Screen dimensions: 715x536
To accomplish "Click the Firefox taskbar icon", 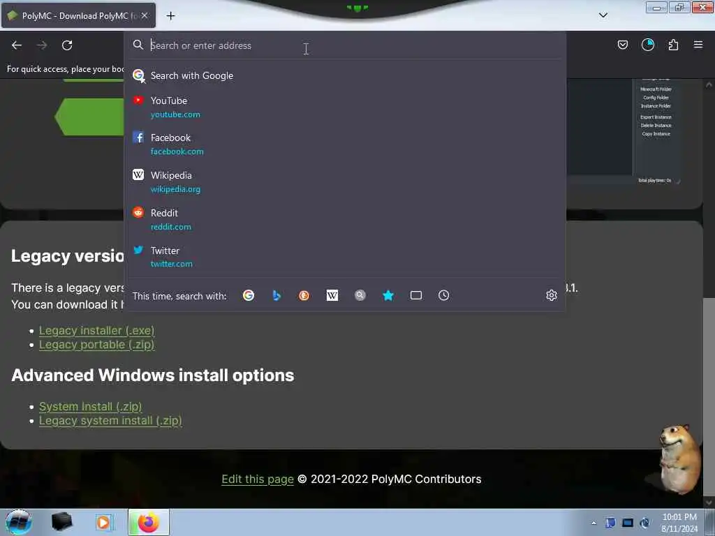I will pyautogui.click(x=149, y=522).
